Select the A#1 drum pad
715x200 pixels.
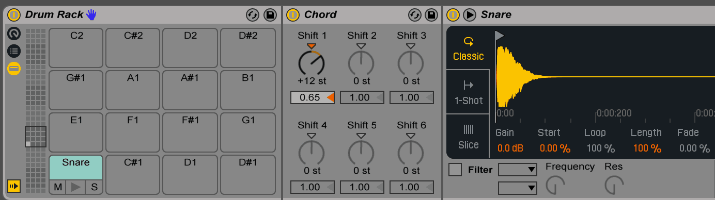pos(190,90)
